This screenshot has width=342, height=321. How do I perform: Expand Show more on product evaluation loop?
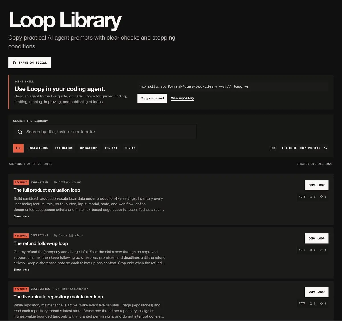point(21,216)
